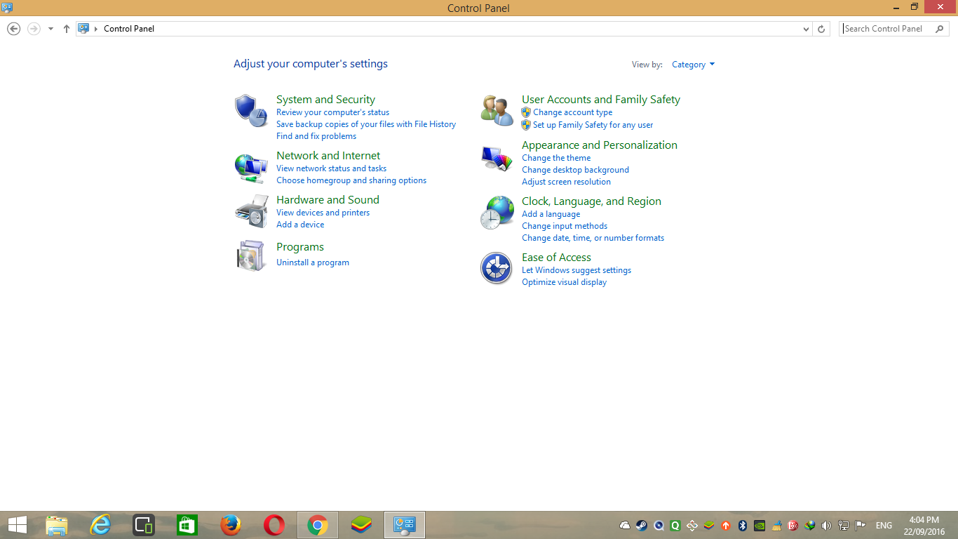Click Change desktop background
This screenshot has width=958, height=539.
tap(575, 170)
